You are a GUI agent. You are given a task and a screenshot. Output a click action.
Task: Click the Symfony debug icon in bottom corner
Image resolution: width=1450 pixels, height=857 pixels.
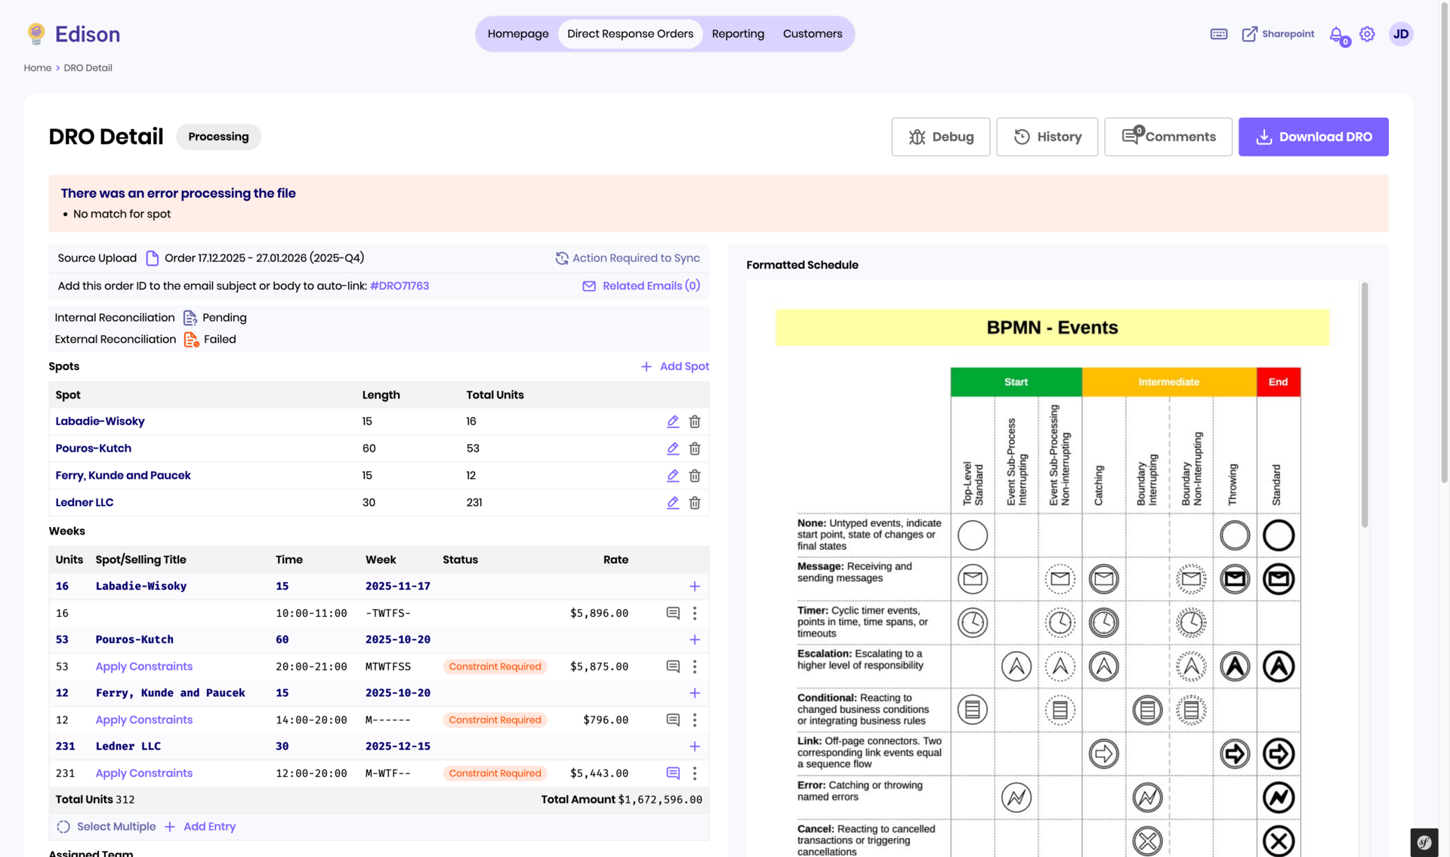point(1424,842)
